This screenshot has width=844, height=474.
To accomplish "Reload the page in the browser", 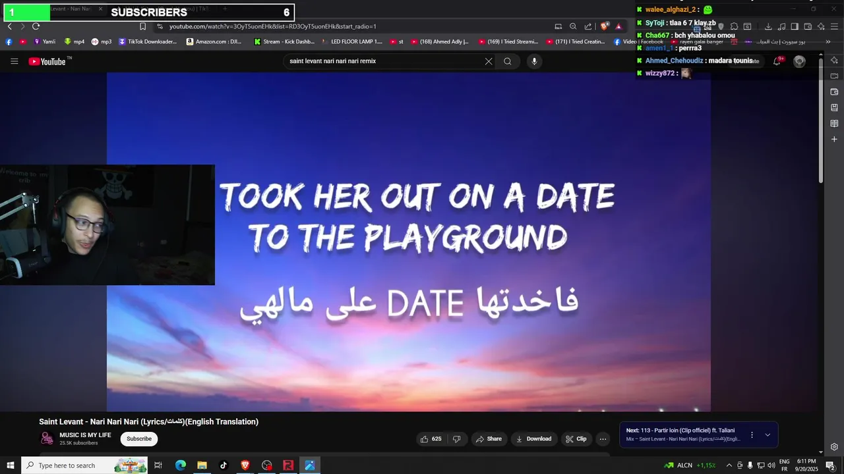I will 36,26.
